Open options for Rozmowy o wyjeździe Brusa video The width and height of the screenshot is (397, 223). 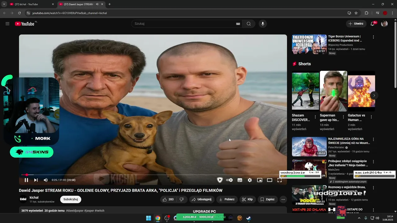pos(373,188)
